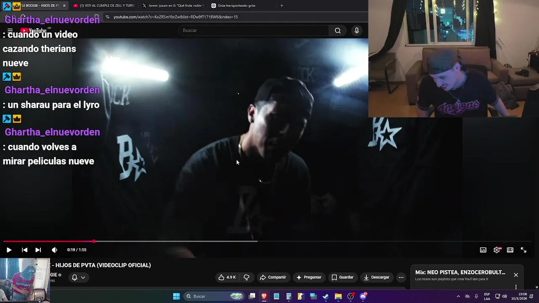Screen dimensions: 539x303
Task: Enter fullscreen on the video player
Action: click(x=523, y=250)
